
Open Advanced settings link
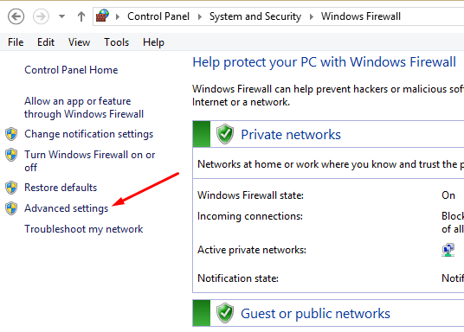click(x=67, y=208)
